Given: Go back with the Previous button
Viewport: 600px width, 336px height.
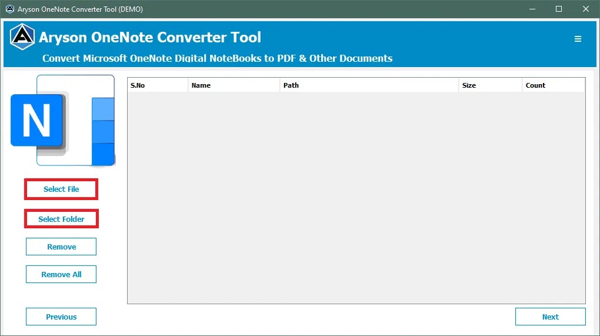Looking at the screenshot, I should pos(61,317).
